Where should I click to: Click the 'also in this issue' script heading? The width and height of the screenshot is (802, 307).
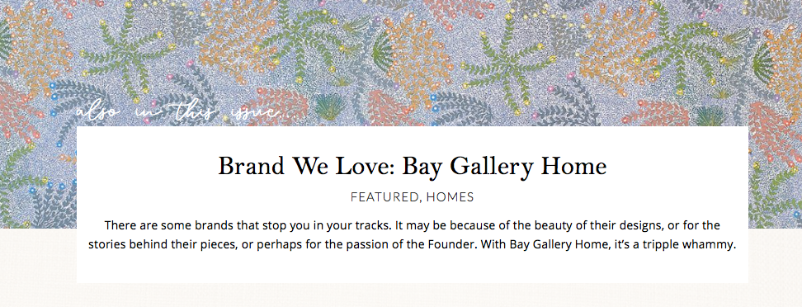(x=178, y=112)
